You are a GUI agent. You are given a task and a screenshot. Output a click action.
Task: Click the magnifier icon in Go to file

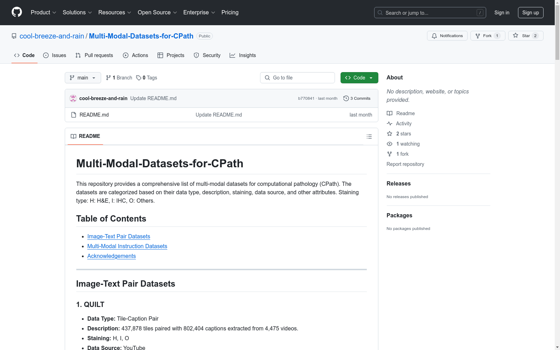tap(267, 78)
